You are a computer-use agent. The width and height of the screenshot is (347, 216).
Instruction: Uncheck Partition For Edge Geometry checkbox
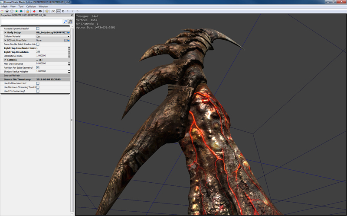tap(38, 68)
